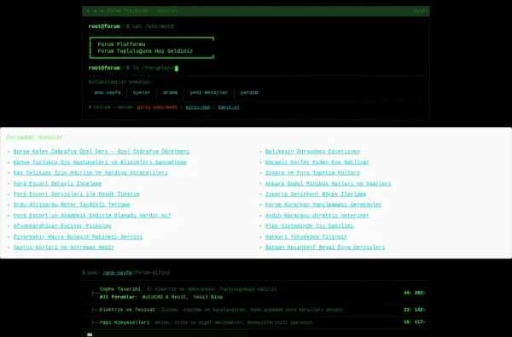Click the 'Kullanılabilir komutlar:' label
Viewport: 512px width, 337px height.
[x=120, y=82]
